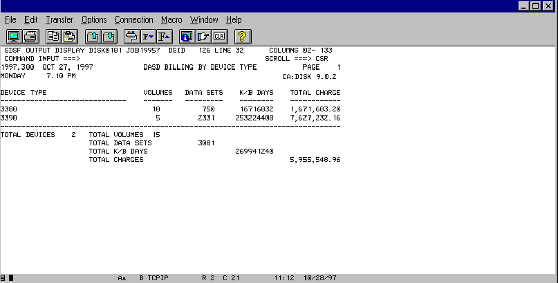Open the Macro menu
The height and width of the screenshot is (283, 558).
(x=171, y=20)
